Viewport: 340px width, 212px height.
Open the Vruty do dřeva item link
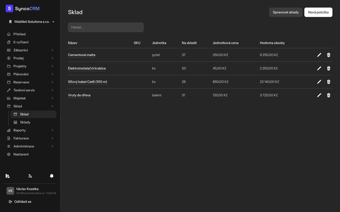[79, 95]
